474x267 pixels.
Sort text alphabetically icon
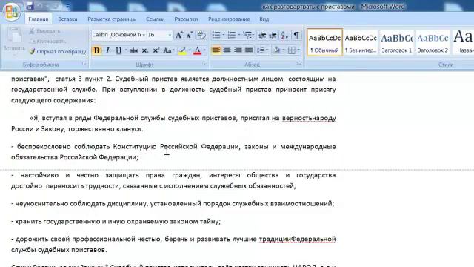pyautogui.click(x=284, y=35)
